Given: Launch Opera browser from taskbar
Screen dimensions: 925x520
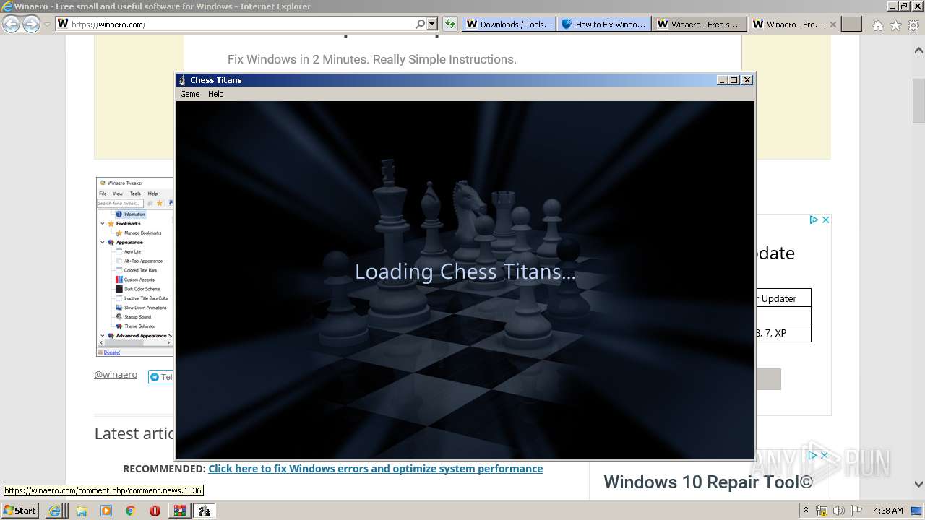Looking at the screenshot, I should point(155,511).
